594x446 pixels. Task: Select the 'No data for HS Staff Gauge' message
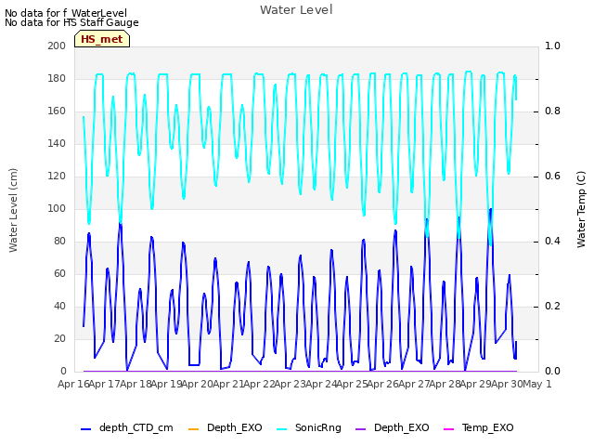[71, 22]
